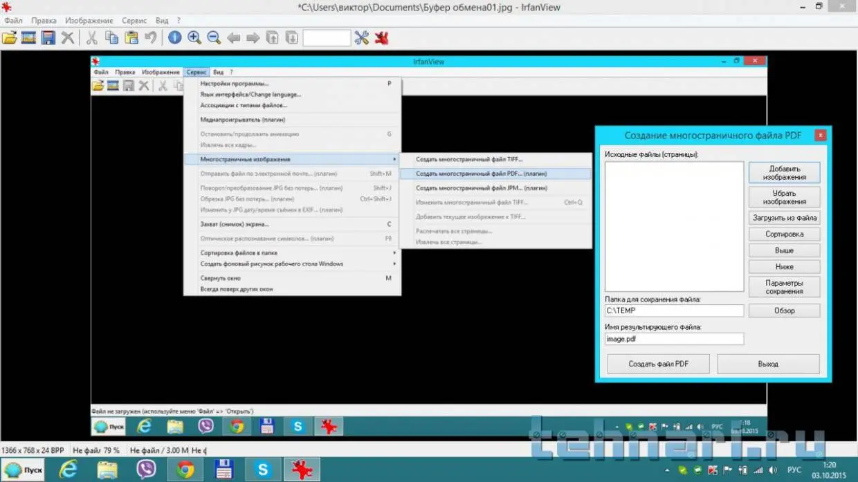Screen dimensions: 858x482
Task: Switch to IrfanView via bottom taskbar red splat
Action: point(302,470)
